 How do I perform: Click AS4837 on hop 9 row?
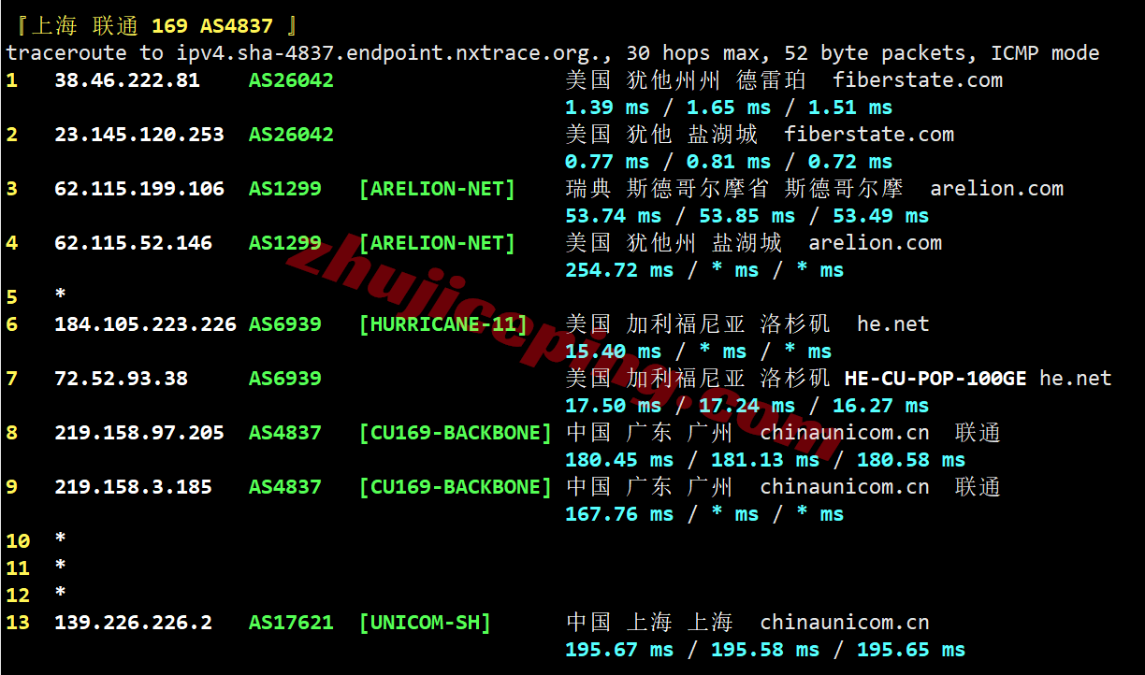click(285, 487)
